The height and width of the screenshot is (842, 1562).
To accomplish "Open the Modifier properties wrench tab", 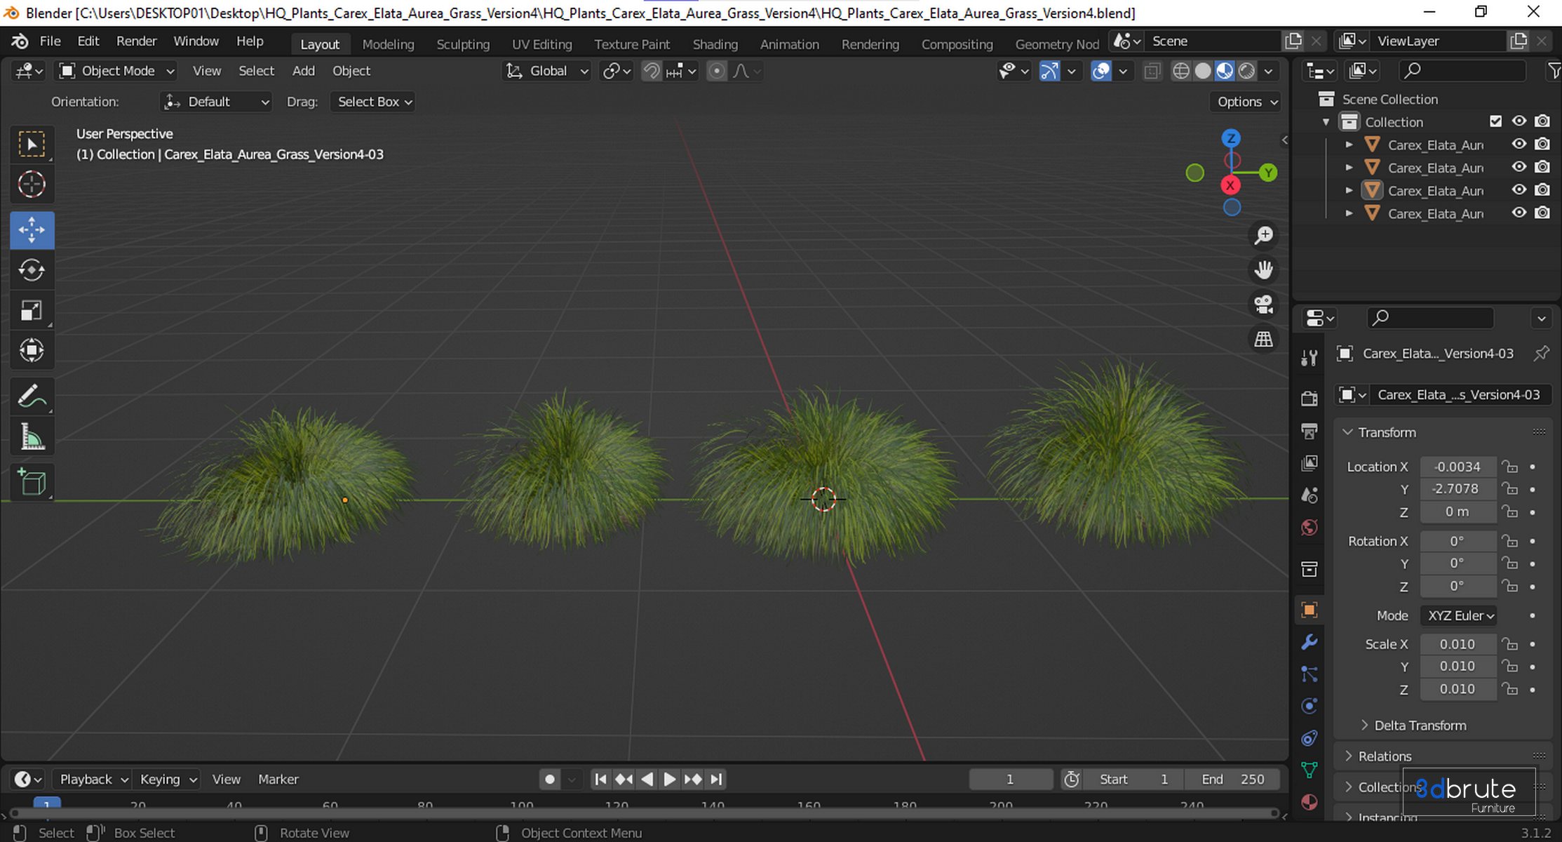I will pos(1309,642).
